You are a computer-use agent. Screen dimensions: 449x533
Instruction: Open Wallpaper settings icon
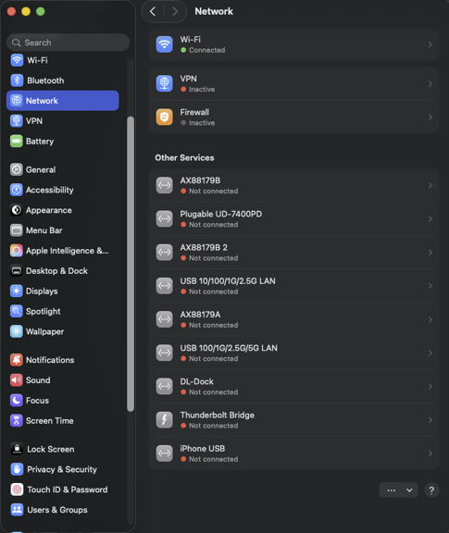pyautogui.click(x=17, y=332)
